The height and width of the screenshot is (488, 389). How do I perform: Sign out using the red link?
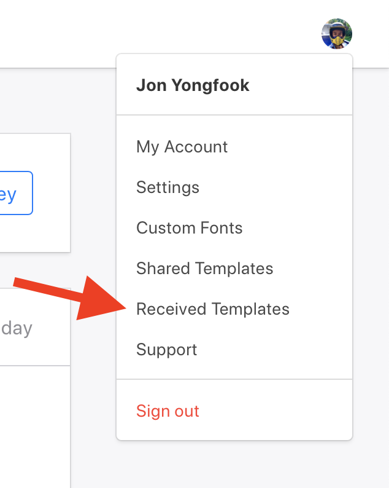168,411
